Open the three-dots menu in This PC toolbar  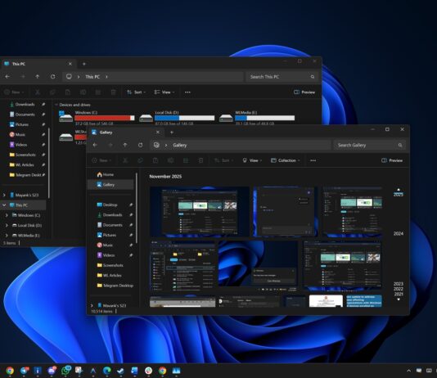pyautogui.click(x=187, y=92)
